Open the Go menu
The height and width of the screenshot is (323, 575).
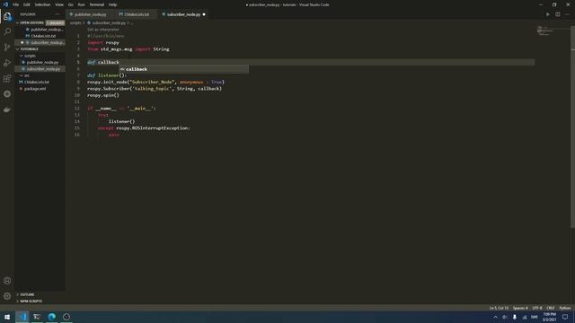71,4
